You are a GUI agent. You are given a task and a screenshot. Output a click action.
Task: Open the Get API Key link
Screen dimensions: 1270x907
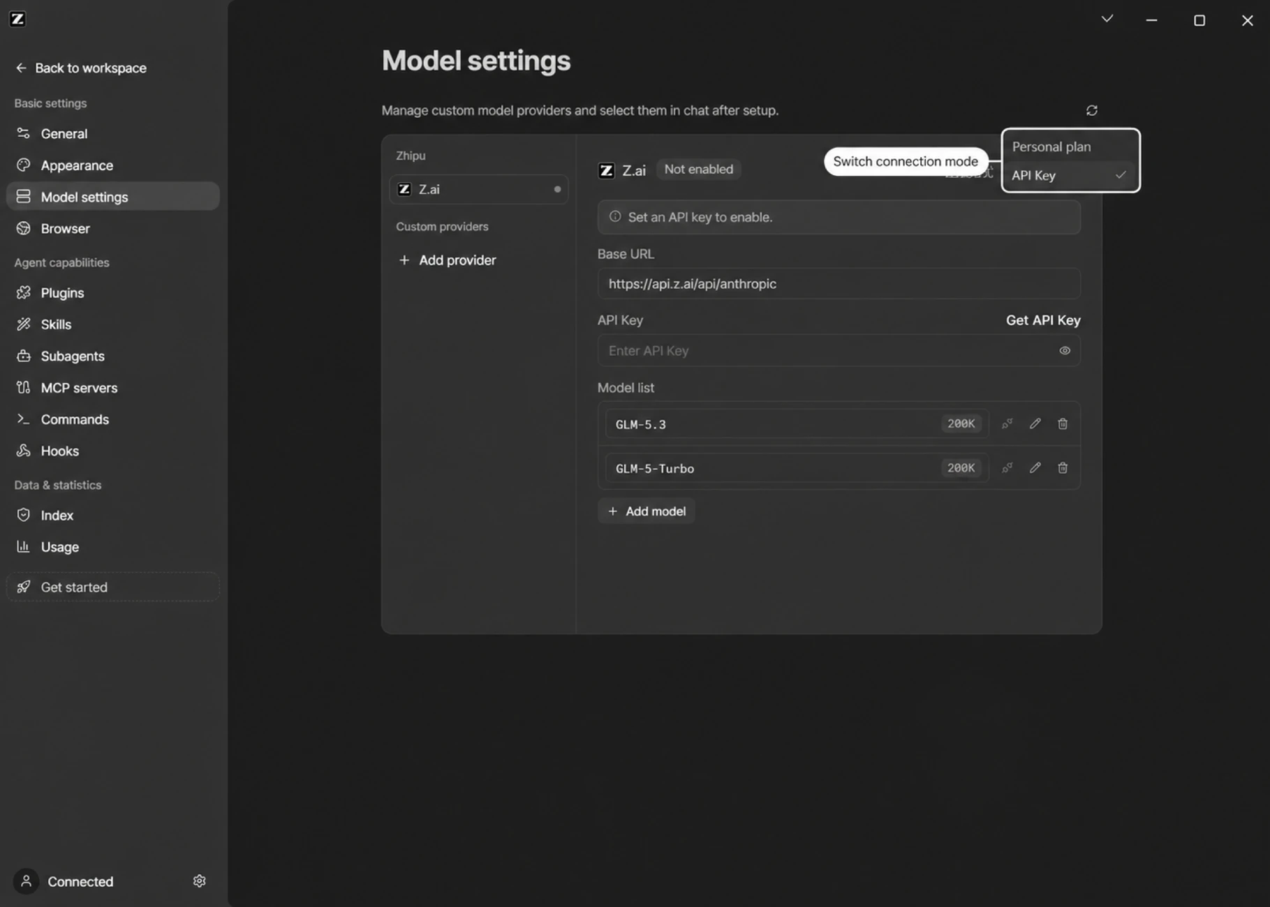(1042, 320)
